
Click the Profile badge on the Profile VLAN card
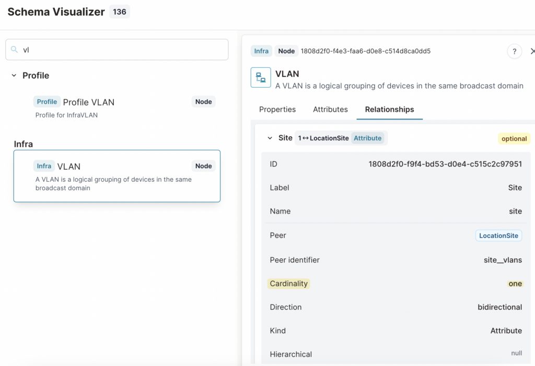[46, 102]
